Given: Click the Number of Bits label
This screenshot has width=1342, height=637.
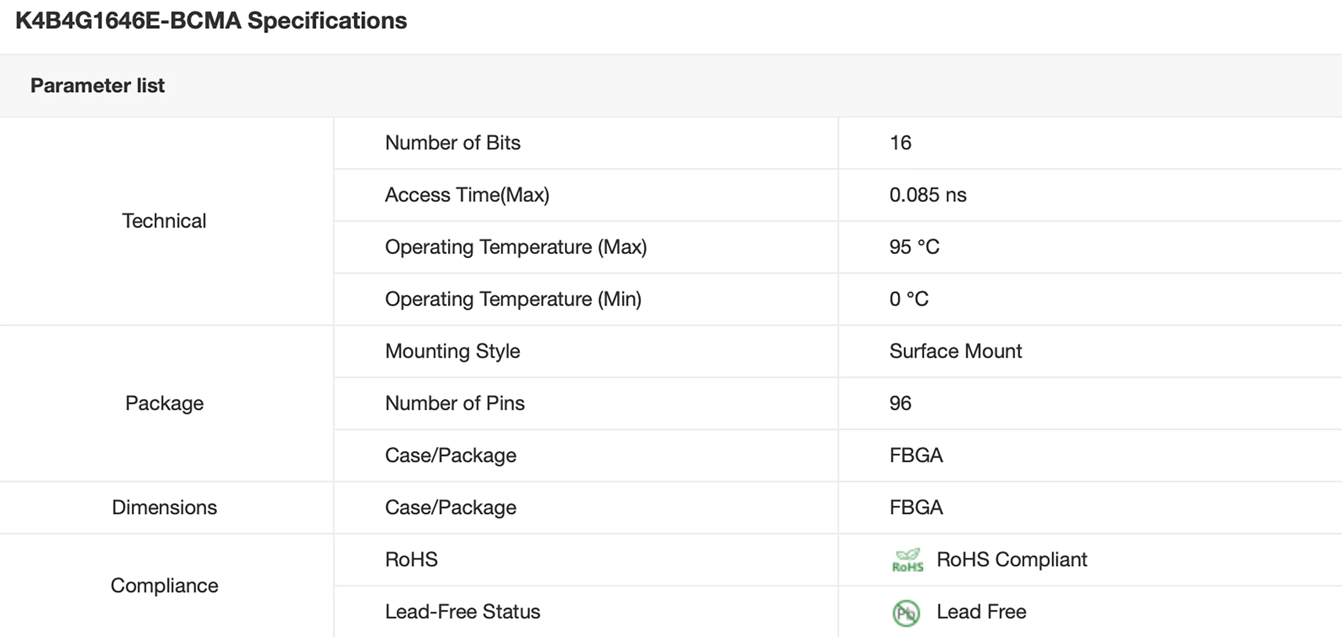Looking at the screenshot, I should [452, 143].
